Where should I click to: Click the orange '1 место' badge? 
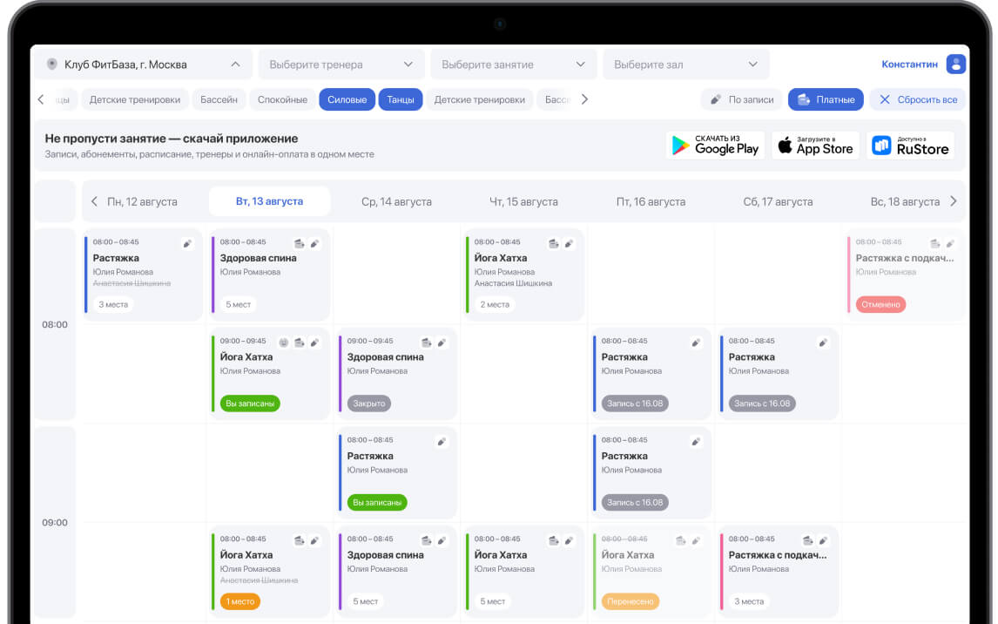(240, 601)
